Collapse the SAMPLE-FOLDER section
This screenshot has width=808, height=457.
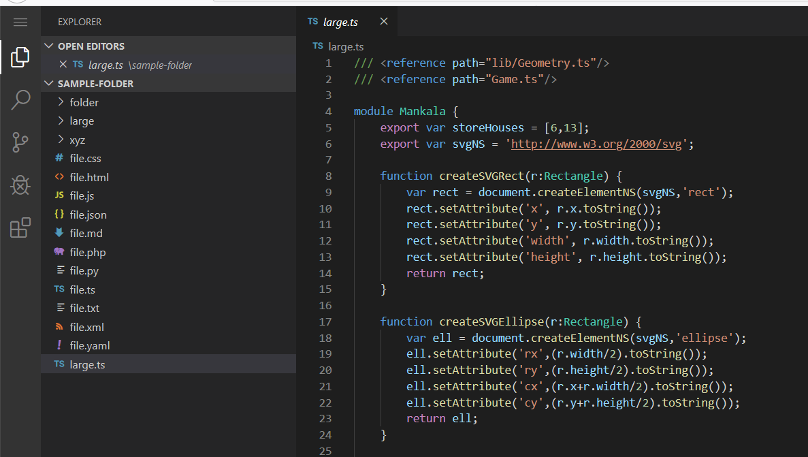(48, 83)
